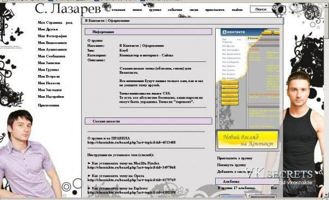Open Мои Друзья in the sidebar
Screen dimensions: 329x200
click(48, 29)
